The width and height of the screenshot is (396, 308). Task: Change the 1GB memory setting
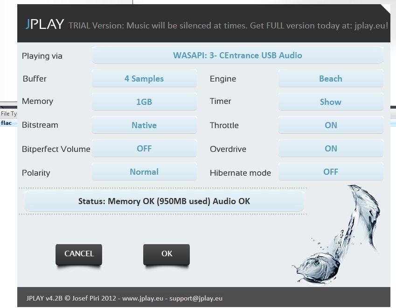pyautogui.click(x=144, y=102)
